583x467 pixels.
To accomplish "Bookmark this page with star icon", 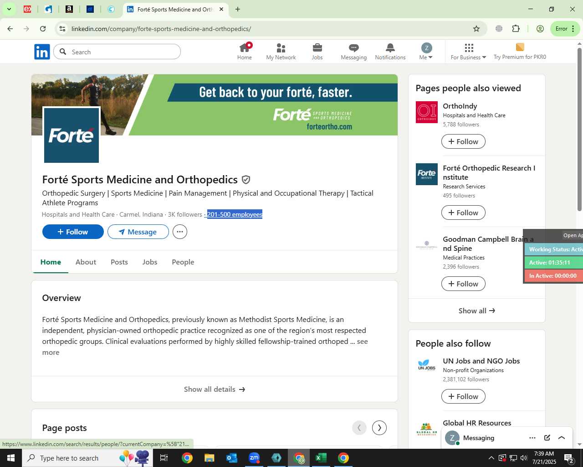I will tap(476, 29).
